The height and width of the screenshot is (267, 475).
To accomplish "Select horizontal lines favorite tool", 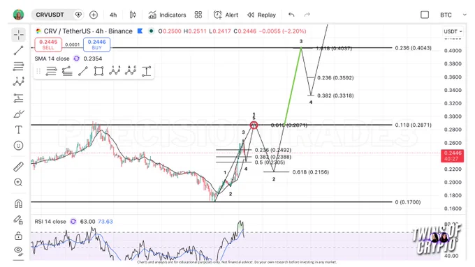I will 51,71.
